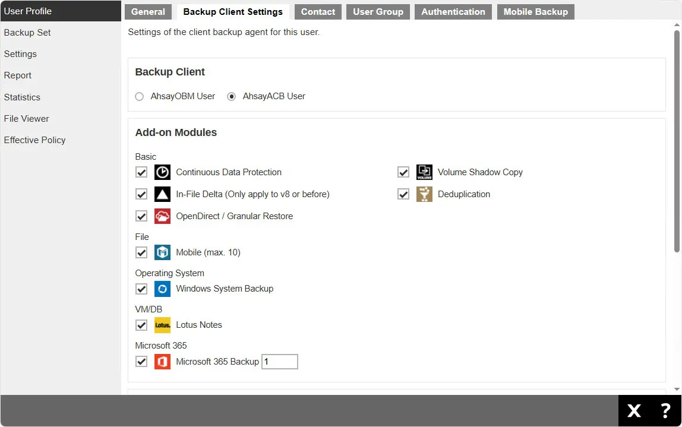Click the Lotus Notes icon
The height and width of the screenshot is (427, 682).
162,325
